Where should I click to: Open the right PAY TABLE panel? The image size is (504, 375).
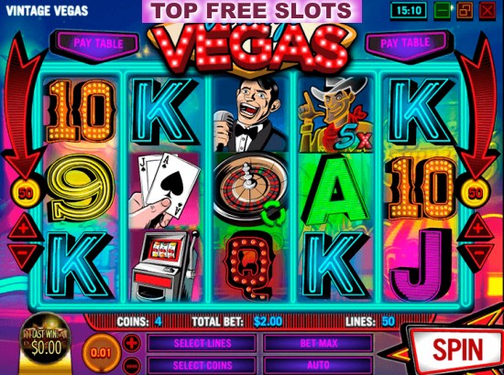click(x=405, y=43)
